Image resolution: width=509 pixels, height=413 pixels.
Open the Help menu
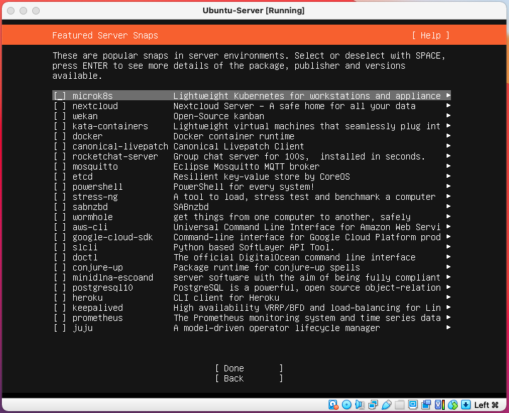point(431,35)
